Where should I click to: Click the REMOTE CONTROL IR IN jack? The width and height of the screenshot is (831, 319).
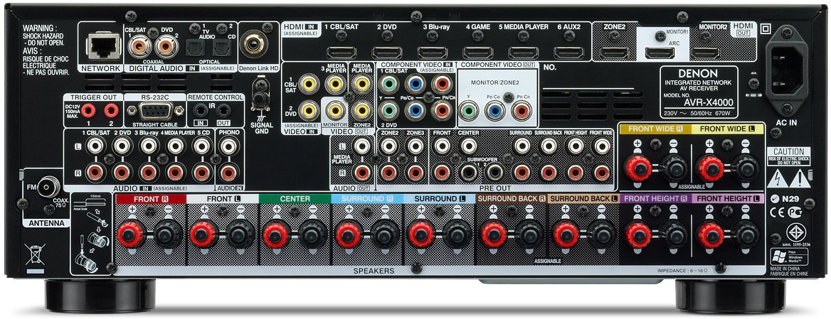tap(199, 111)
